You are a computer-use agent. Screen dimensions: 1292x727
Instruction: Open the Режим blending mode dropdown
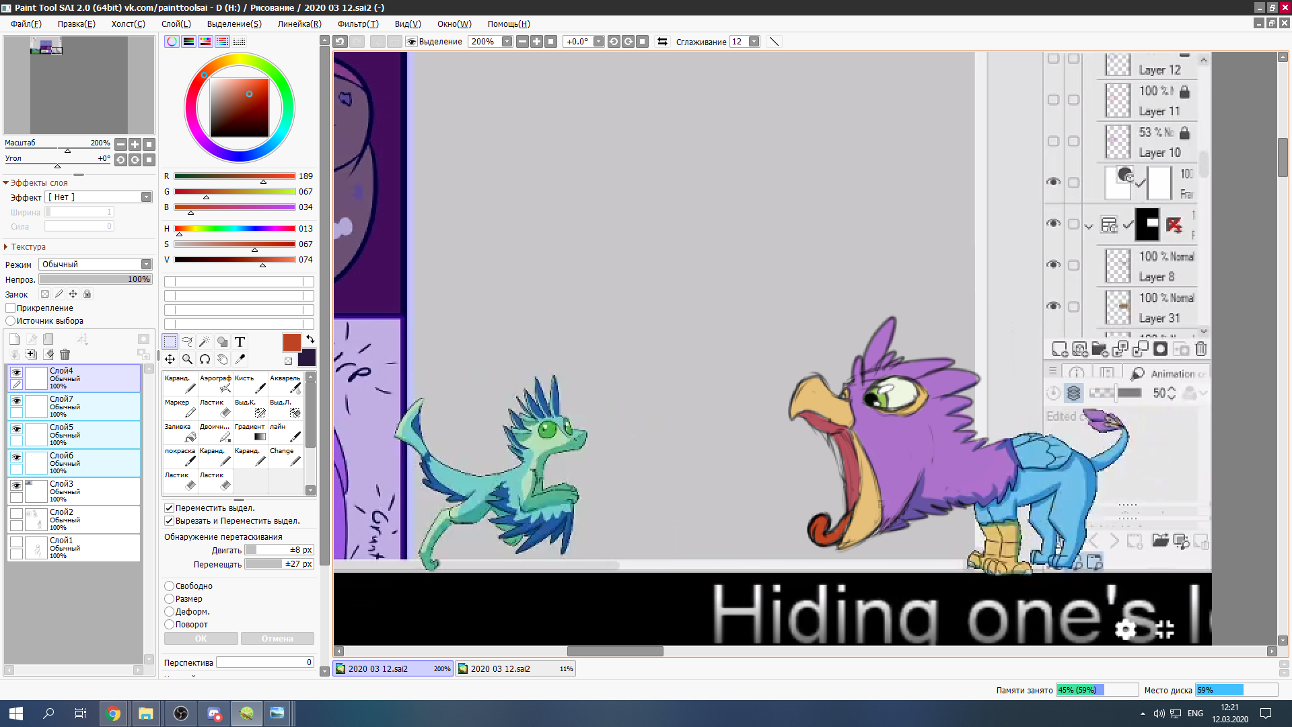pyautogui.click(x=146, y=265)
